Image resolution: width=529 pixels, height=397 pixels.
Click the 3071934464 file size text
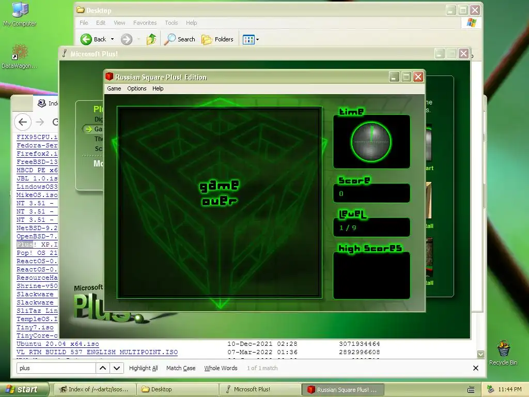point(360,344)
